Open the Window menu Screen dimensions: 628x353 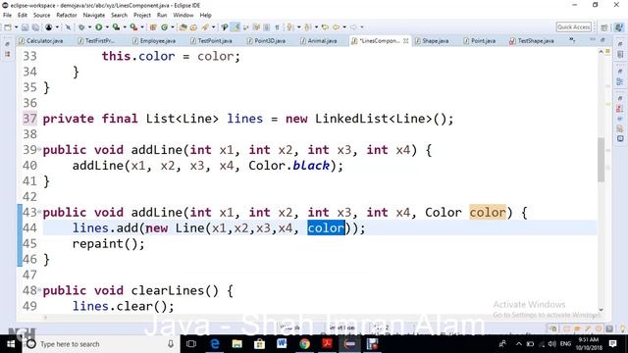[183, 16]
